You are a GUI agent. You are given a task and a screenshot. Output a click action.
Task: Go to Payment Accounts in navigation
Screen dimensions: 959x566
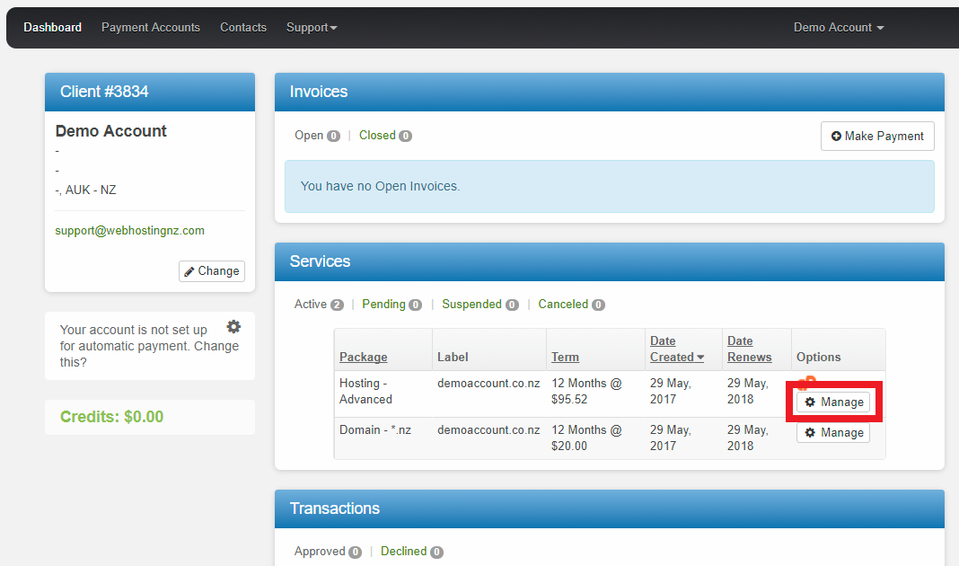pos(151,28)
